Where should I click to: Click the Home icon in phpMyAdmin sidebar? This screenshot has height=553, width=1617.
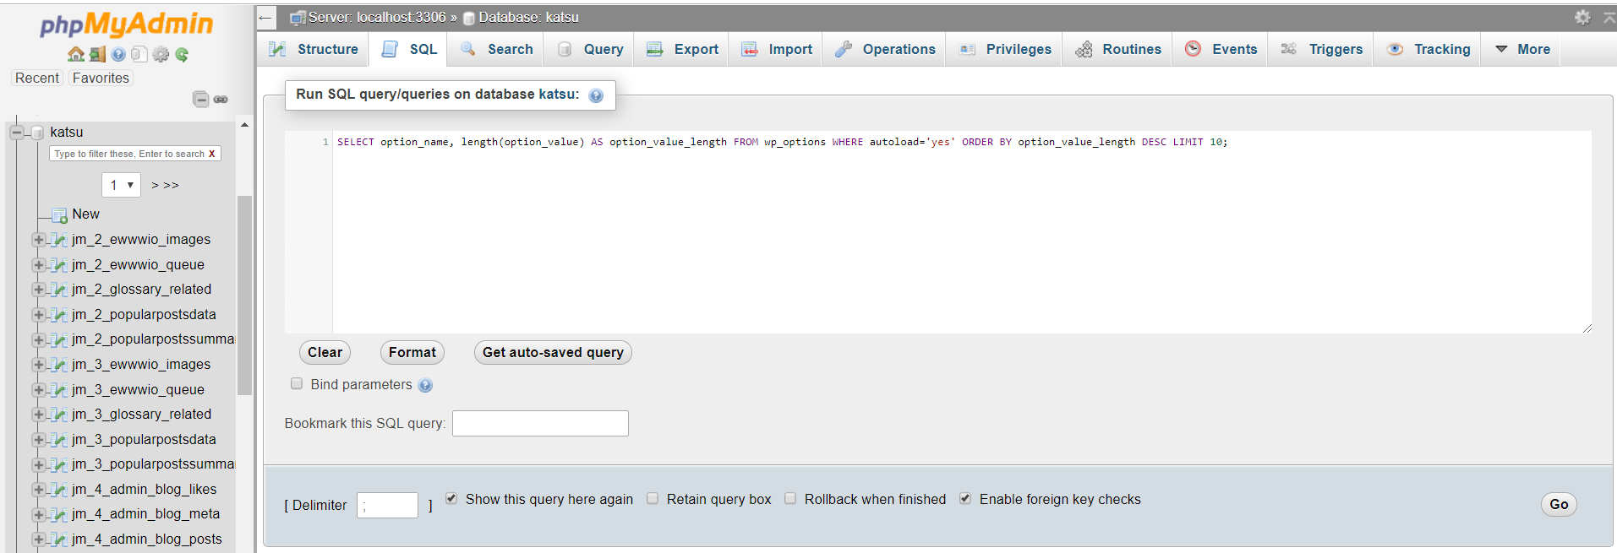pyautogui.click(x=76, y=54)
